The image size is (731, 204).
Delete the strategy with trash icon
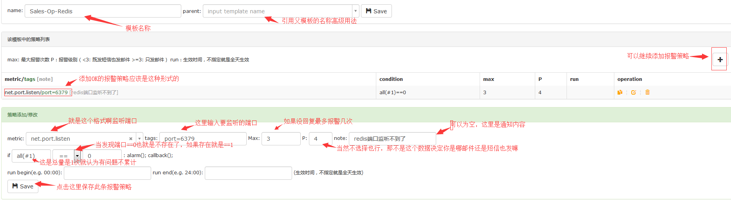click(648, 93)
